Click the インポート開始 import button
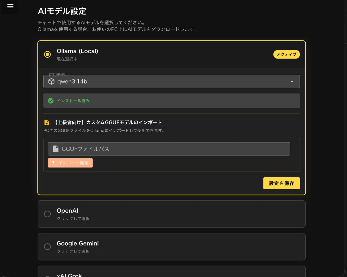 pyautogui.click(x=70, y=163)
